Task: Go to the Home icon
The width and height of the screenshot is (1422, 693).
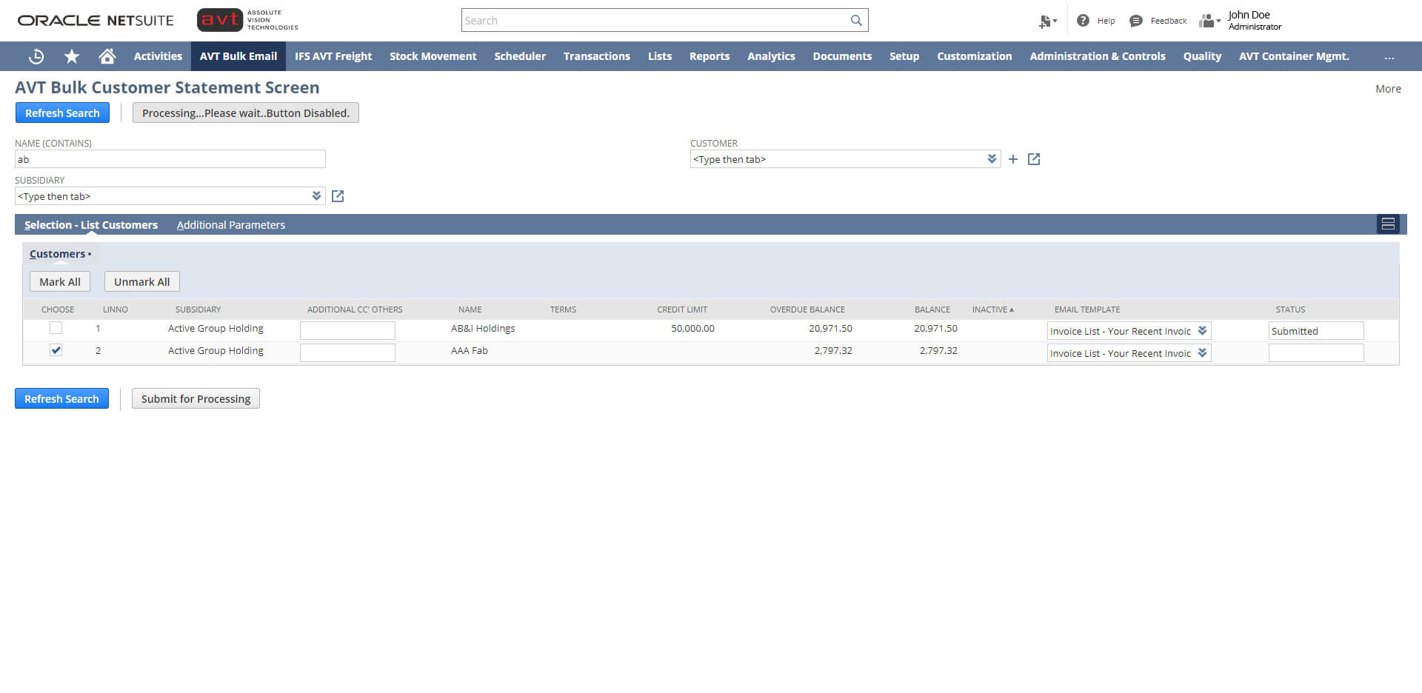Action: [x=107, y=56]
